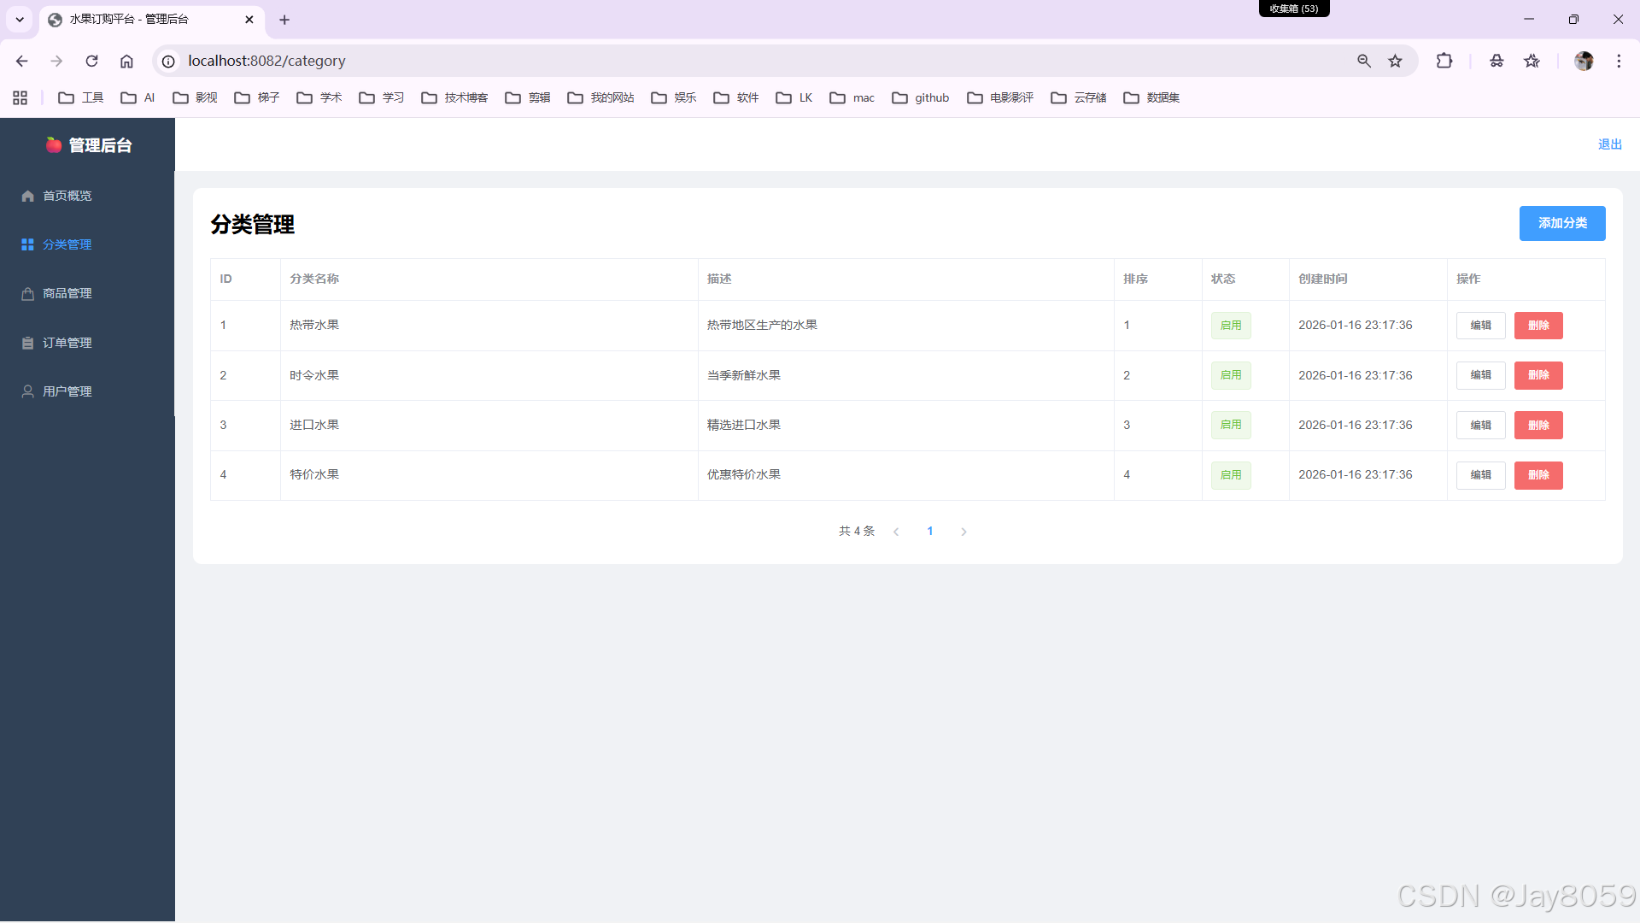Open the tab search dropdown arrow
Viewport: 1640px width, 923px height.
(19, 19)
